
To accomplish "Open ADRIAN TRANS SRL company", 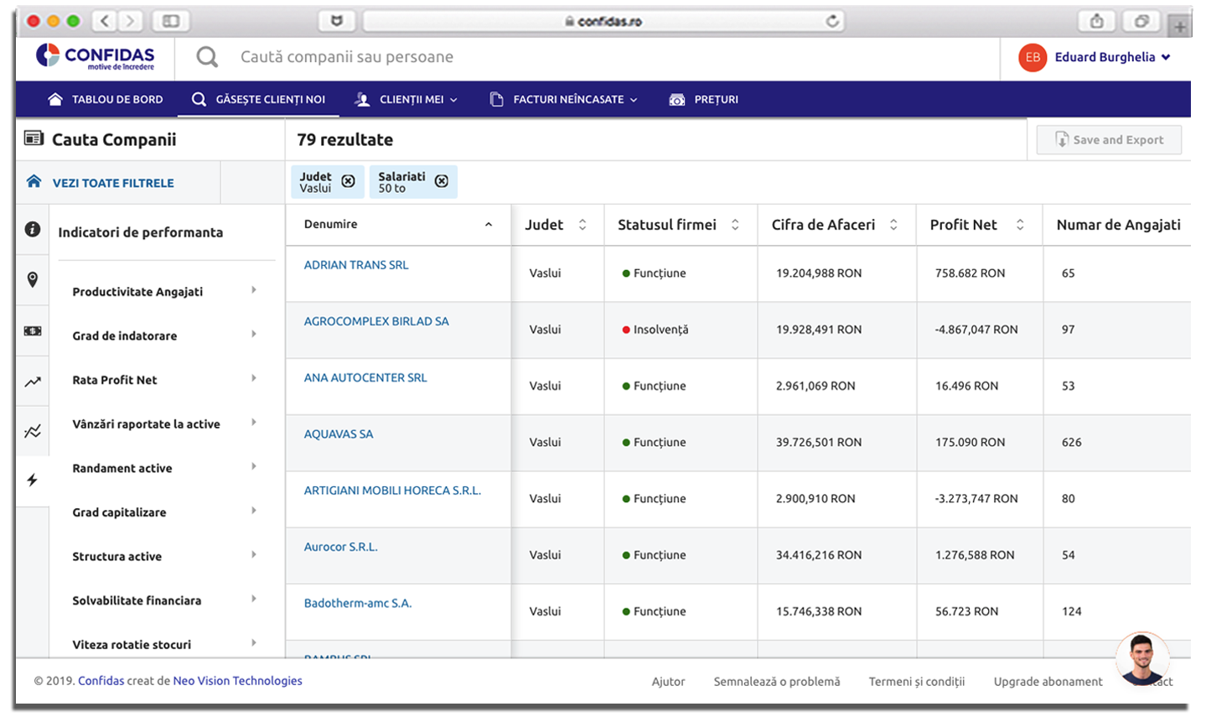I will point(356,265).
